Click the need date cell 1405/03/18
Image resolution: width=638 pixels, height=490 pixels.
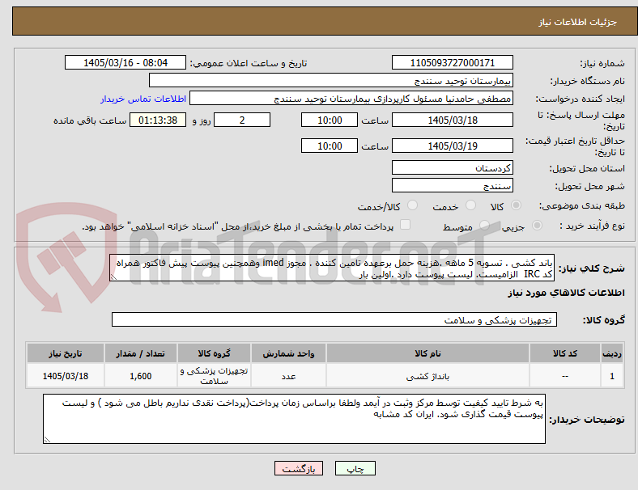click(65, 376)
